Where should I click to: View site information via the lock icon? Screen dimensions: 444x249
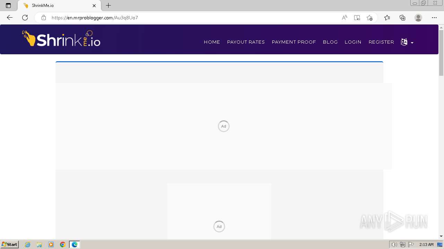[44, 18]
